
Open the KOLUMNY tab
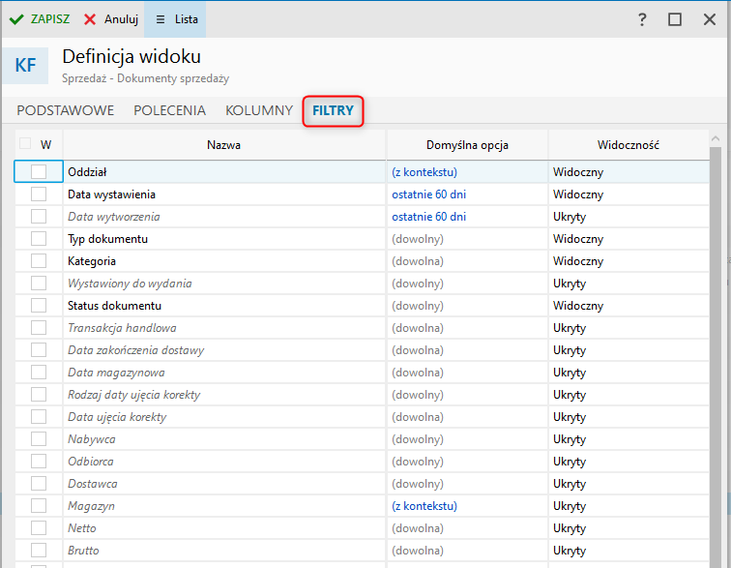tap(259, 110)
